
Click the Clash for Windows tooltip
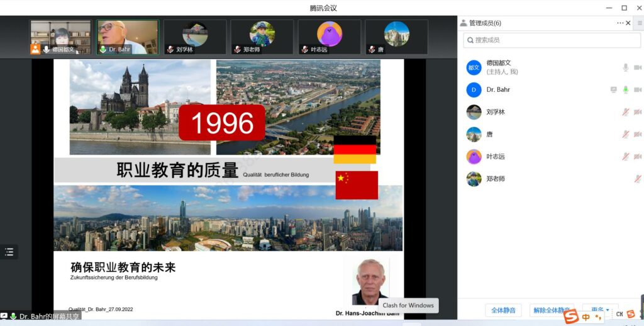tap(408, 305)
